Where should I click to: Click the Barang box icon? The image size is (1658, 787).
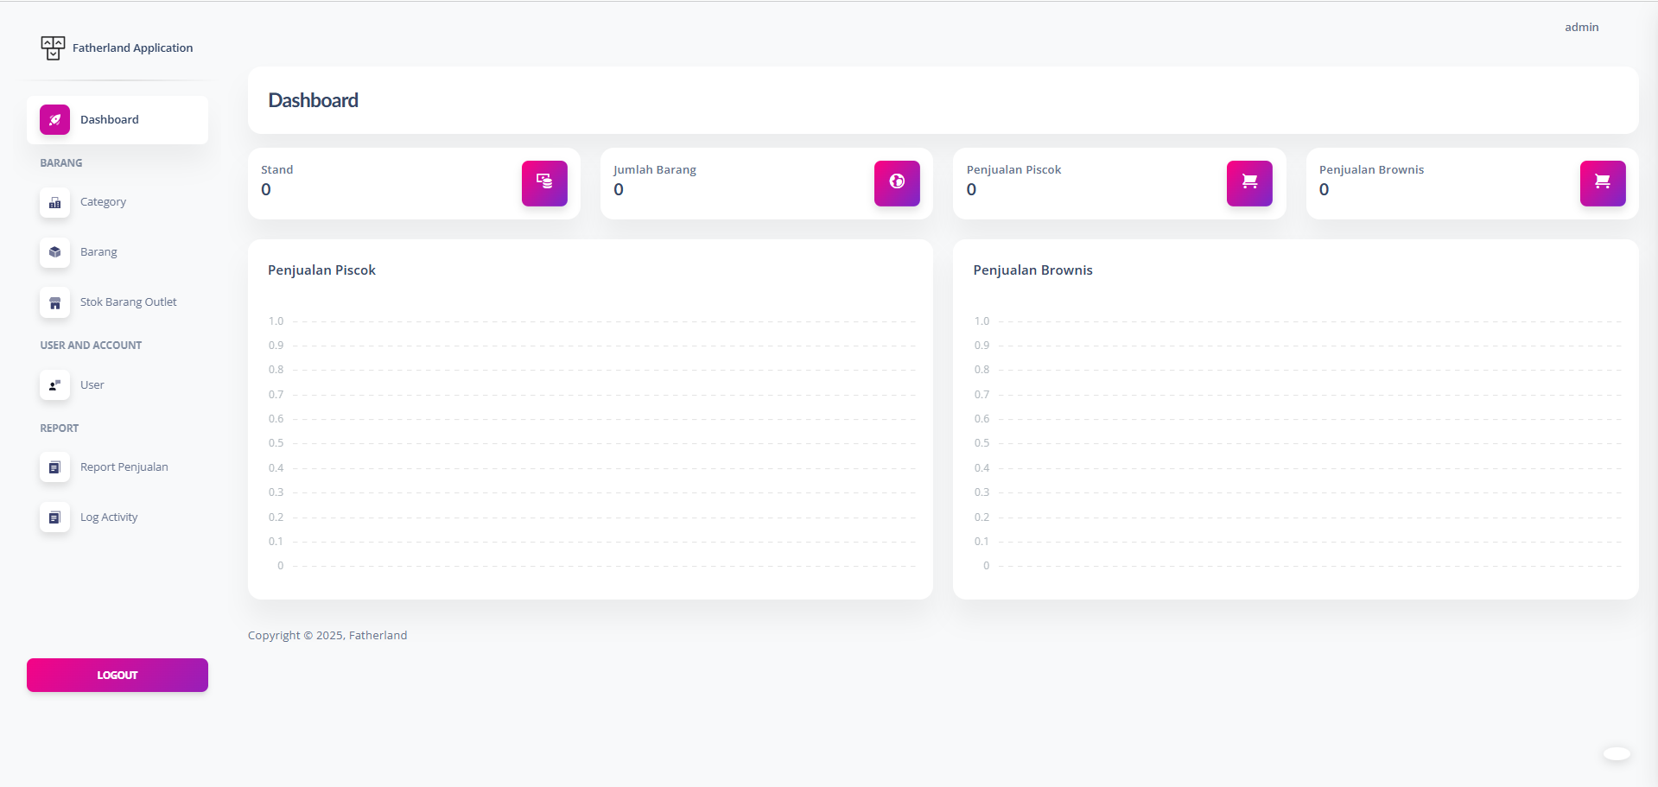pos(54,252)
